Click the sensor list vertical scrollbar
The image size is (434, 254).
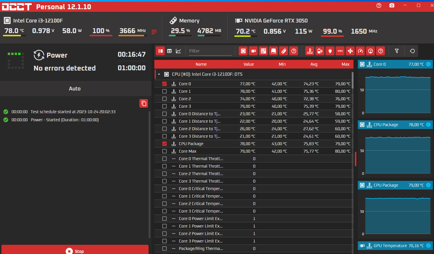[x=352, y=81]
